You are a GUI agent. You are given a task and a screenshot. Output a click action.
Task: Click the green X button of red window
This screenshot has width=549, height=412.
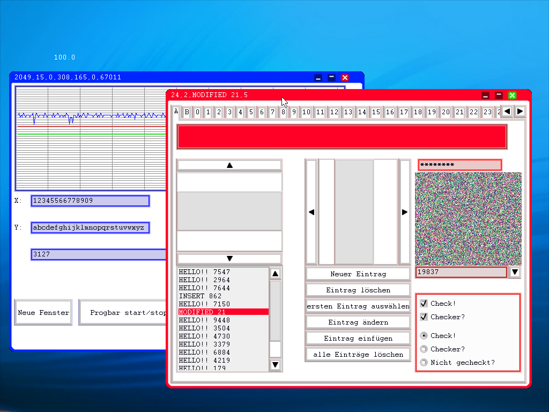[x=512, y=95]
